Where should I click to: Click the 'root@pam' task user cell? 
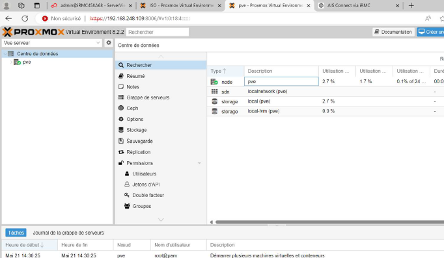165,255
